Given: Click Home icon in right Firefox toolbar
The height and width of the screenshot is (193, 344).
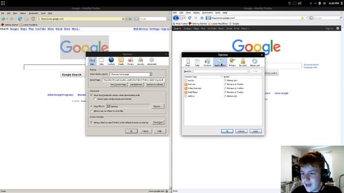Looking at the screenshot, I should (202, 18).
